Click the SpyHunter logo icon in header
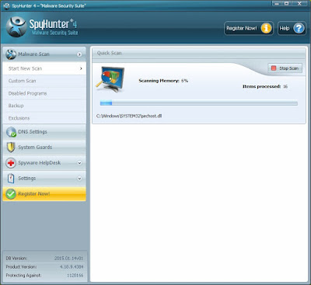Image resolution: width=311 pixels, height=285 pixels. pyautogui.click(x=16, y=27)
